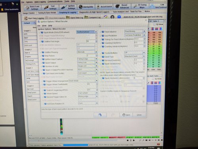Open the Number of coils dropdown
The image size is (198, 149).
(x=96, y=66)
